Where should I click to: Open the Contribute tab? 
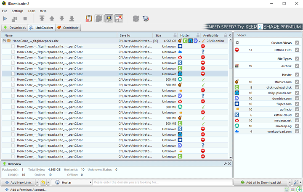[x=68, y=28]
